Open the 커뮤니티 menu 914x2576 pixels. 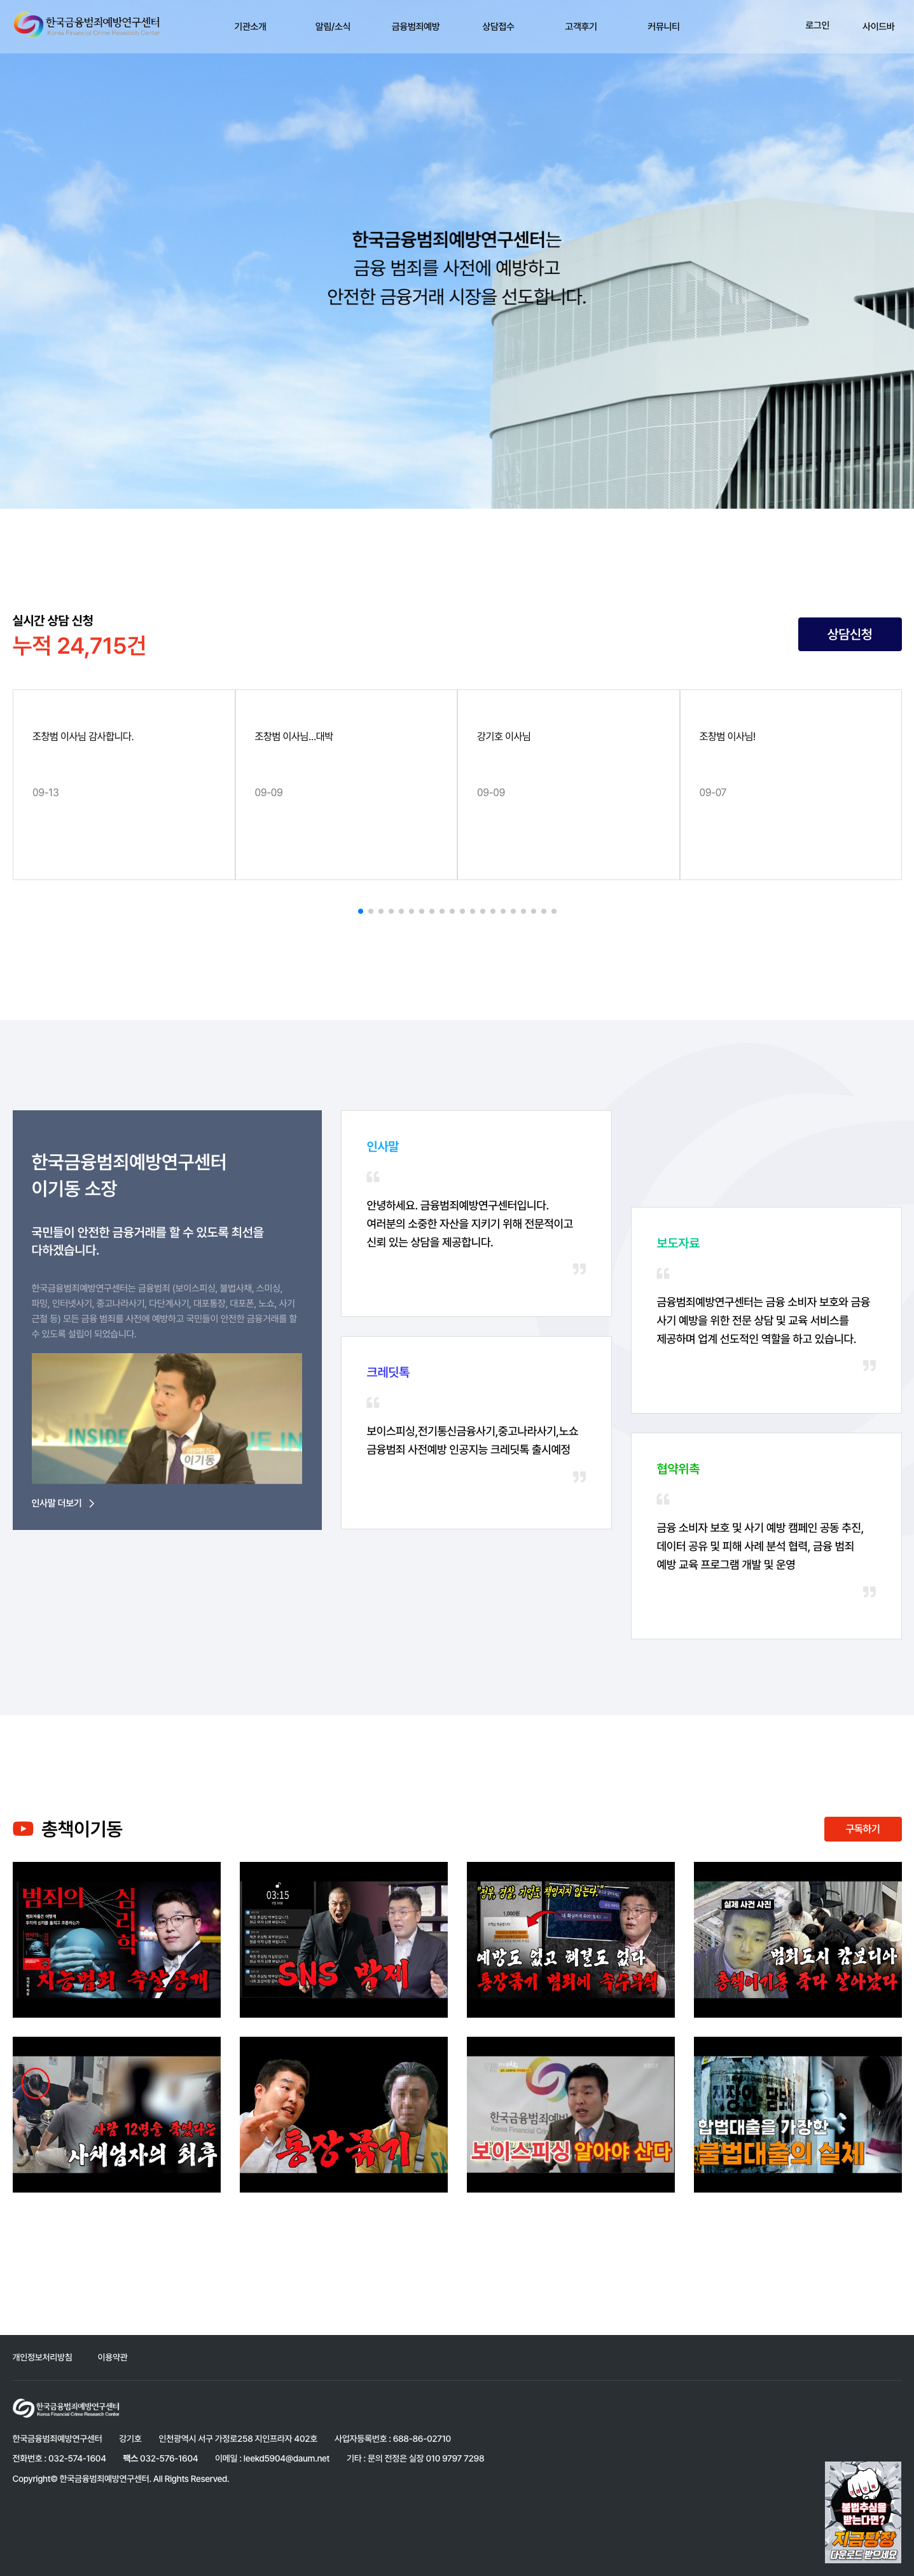[x=663, y=26]
